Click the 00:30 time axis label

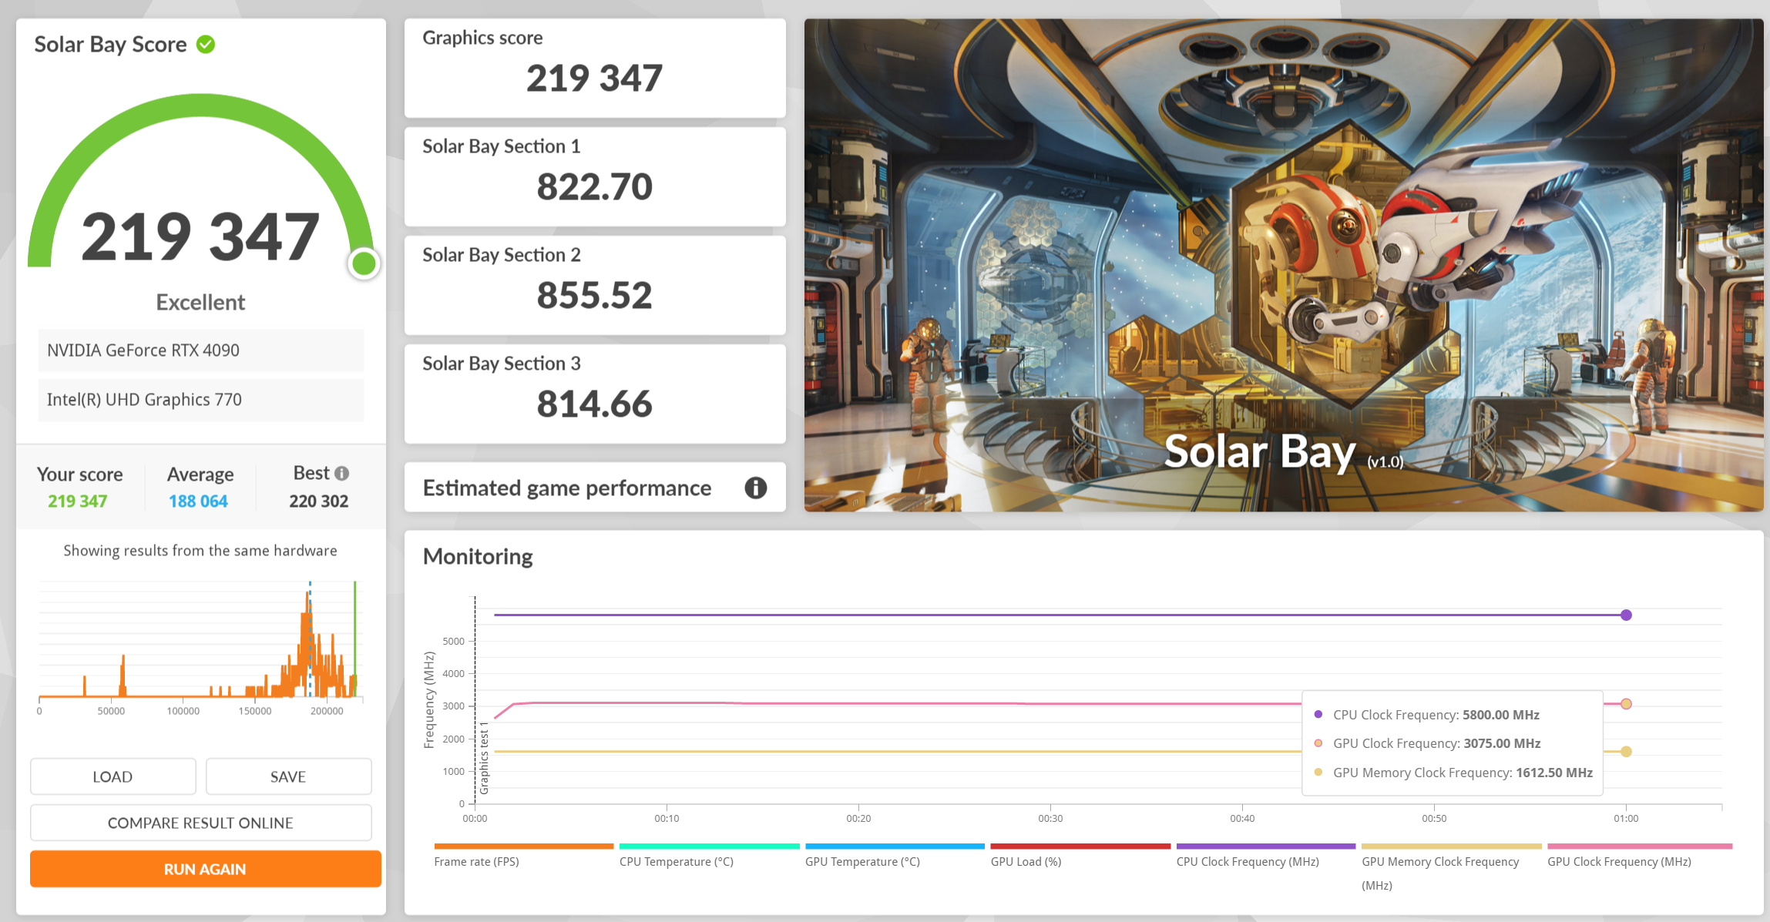pos(1050,818)
